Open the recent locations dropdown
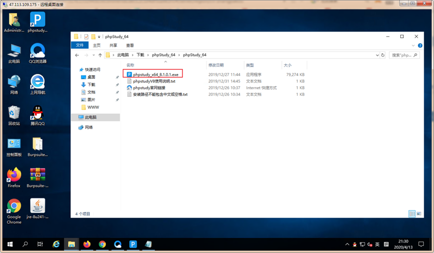The image size is (434, 253). [x=93, y=55]
